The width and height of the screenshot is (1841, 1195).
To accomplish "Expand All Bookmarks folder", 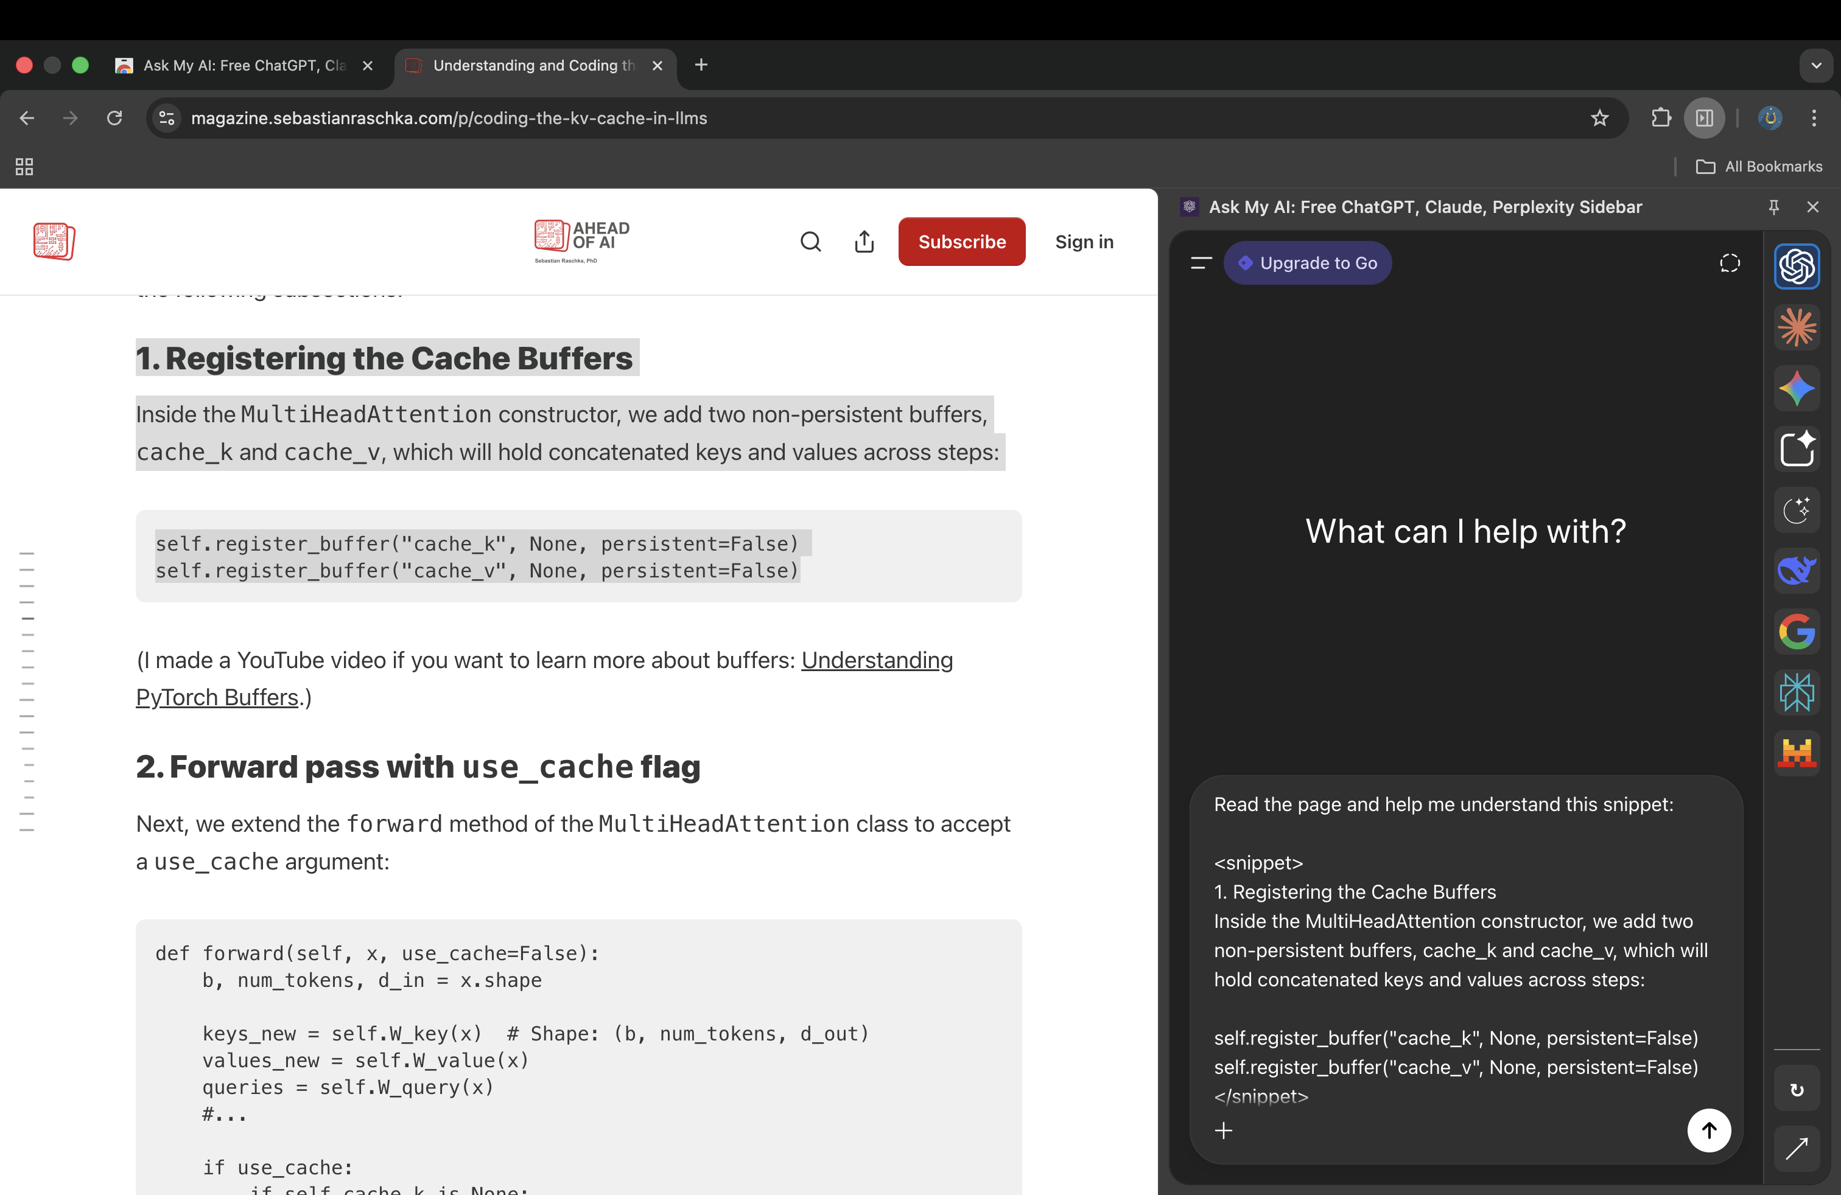I will (x=1761, y=166).
